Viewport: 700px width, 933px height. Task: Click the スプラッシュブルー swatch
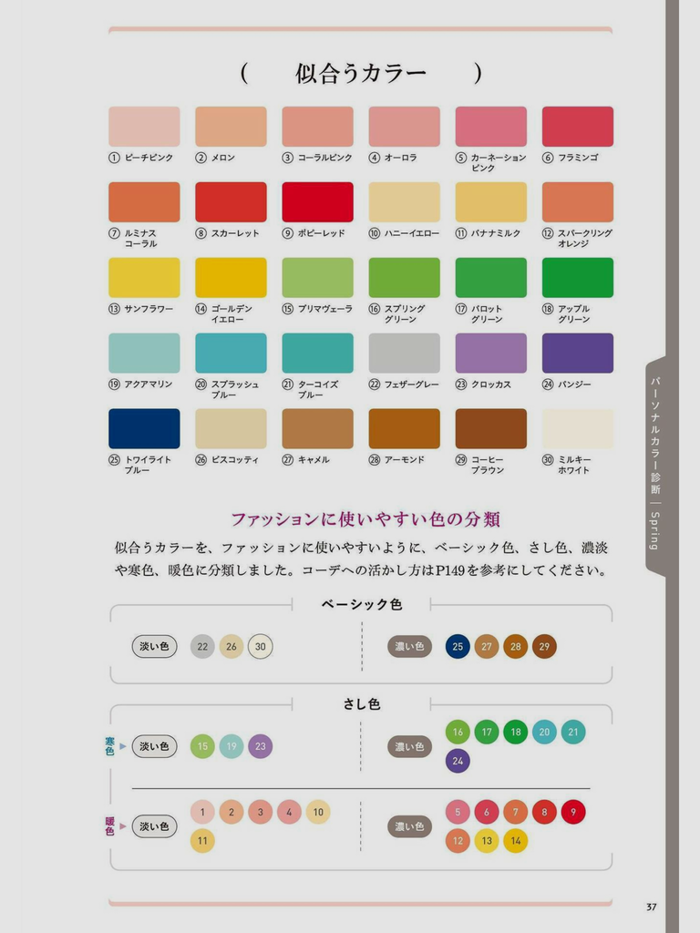point(231,353)
